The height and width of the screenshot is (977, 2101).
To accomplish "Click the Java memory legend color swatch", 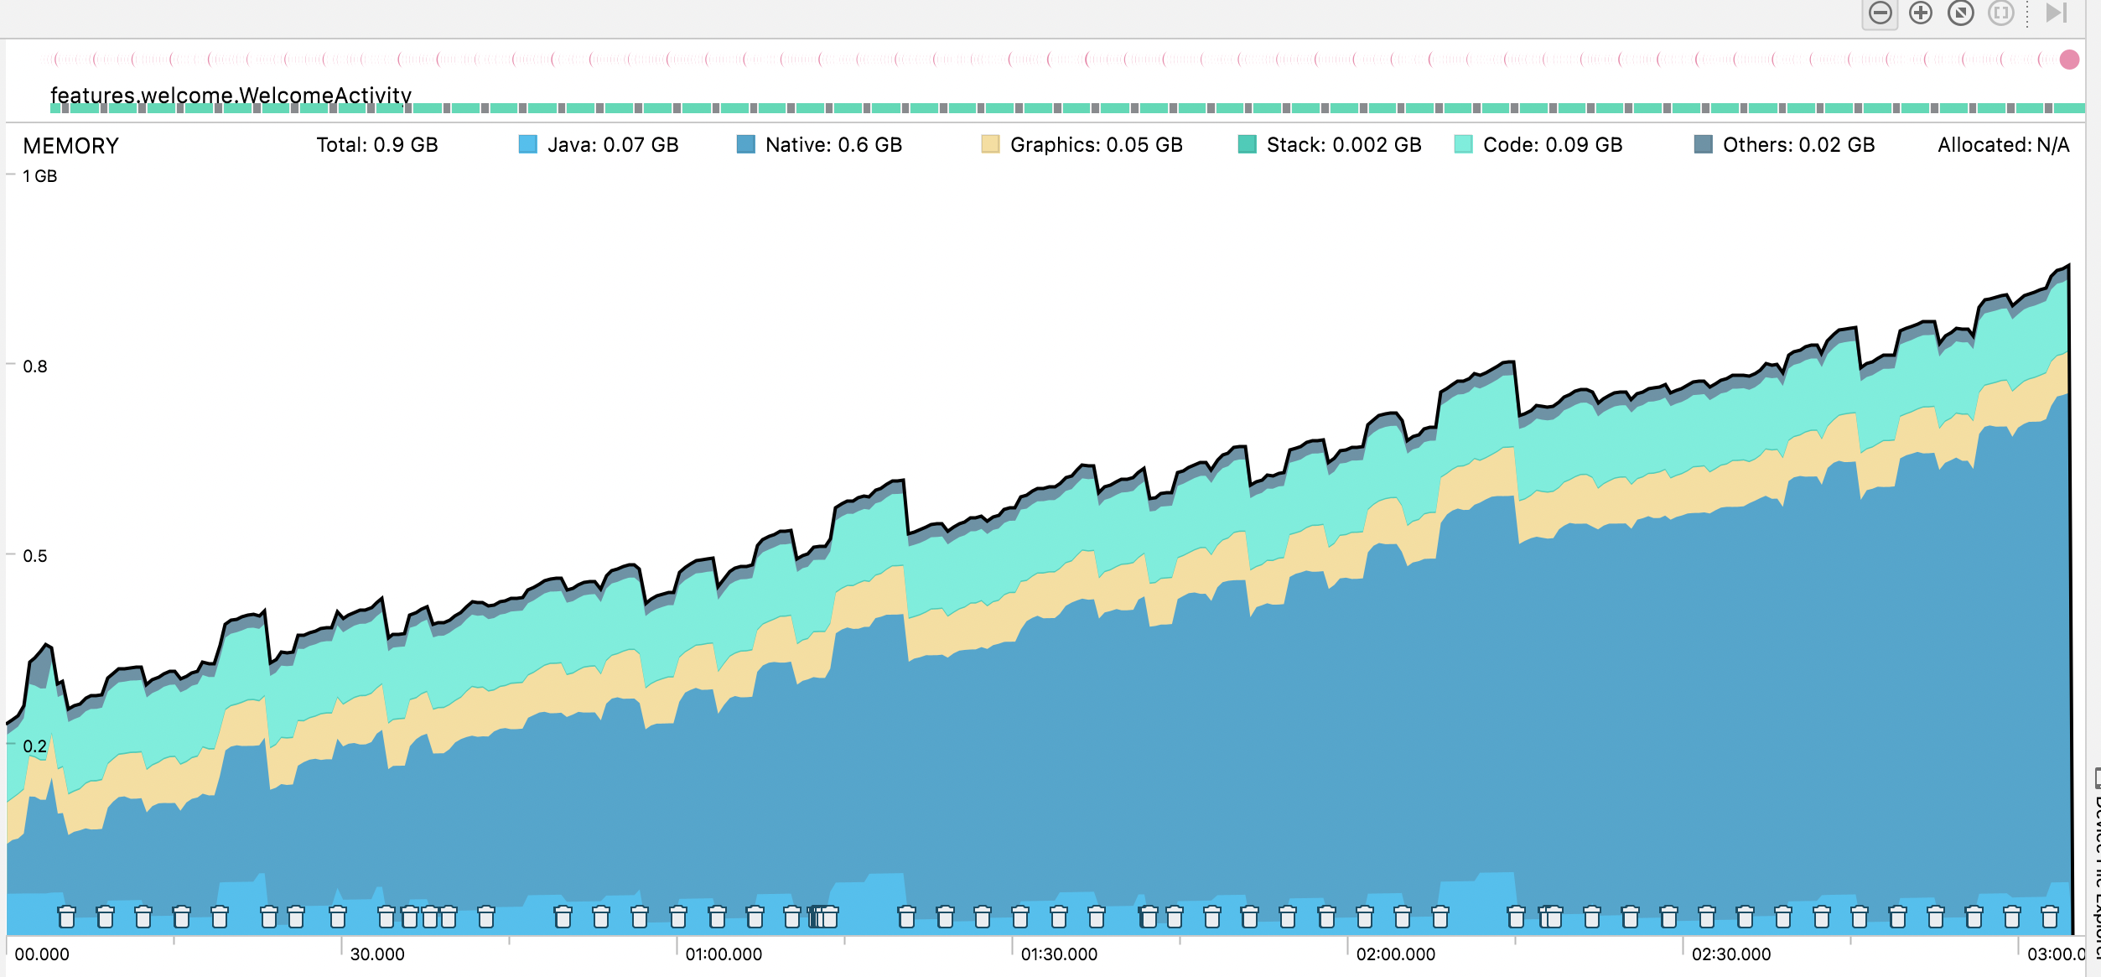I will (x=528, y=144).
